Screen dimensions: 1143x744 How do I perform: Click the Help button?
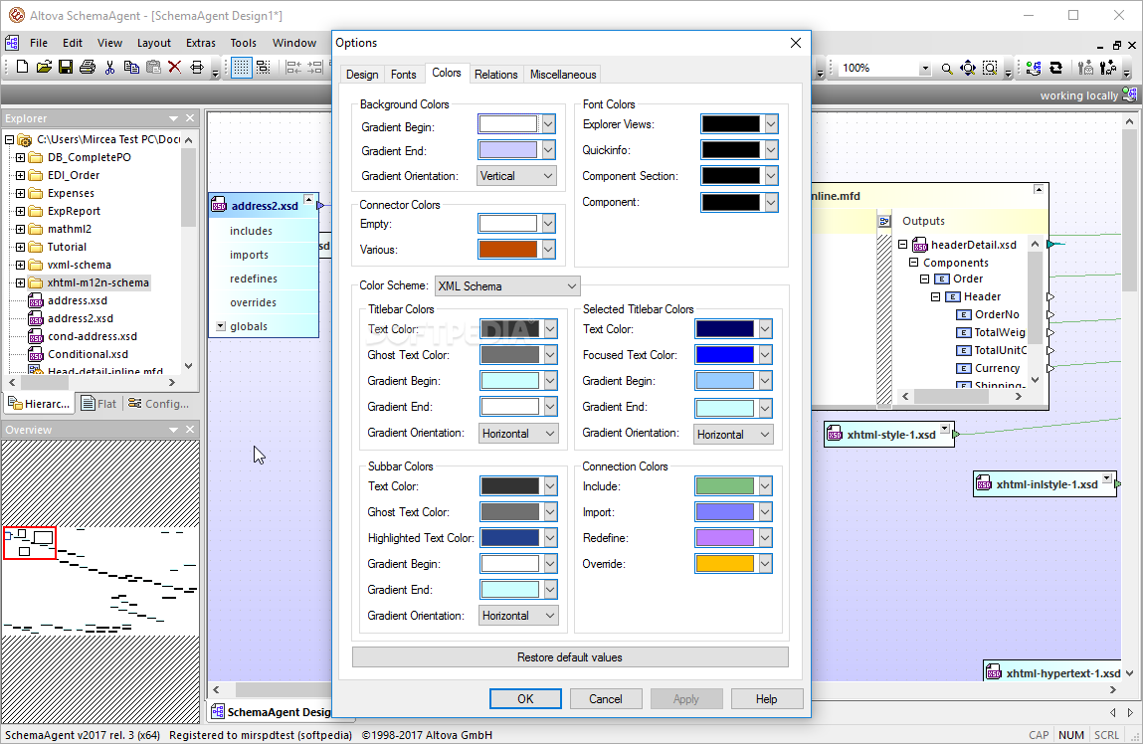coord(766,699)
